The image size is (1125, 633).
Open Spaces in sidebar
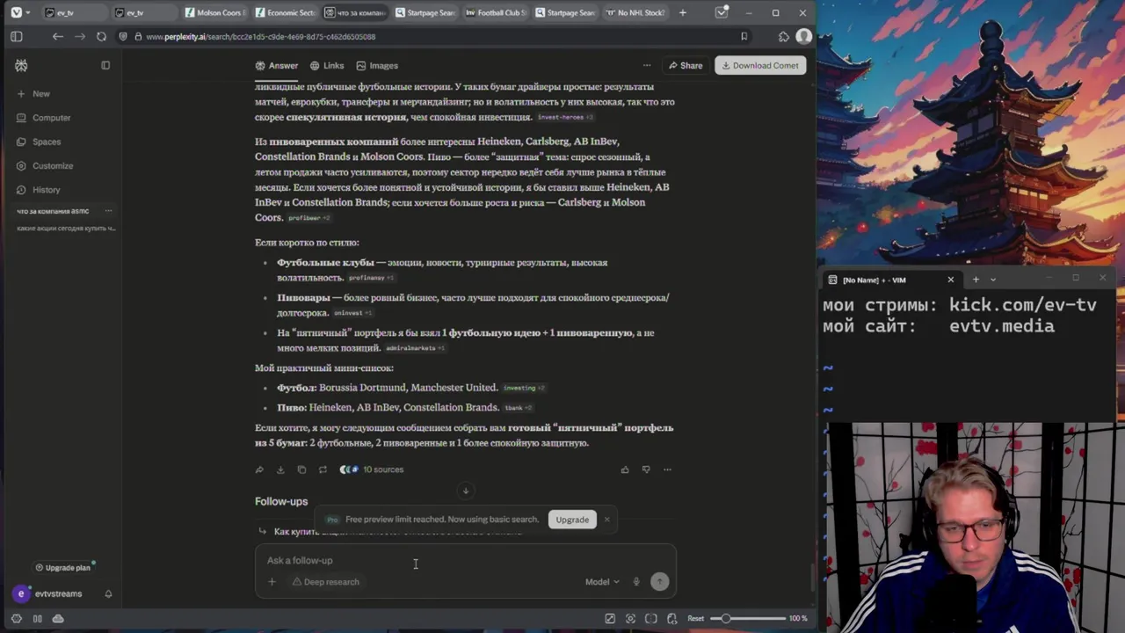pyautogui.click(x=39, y=142)
